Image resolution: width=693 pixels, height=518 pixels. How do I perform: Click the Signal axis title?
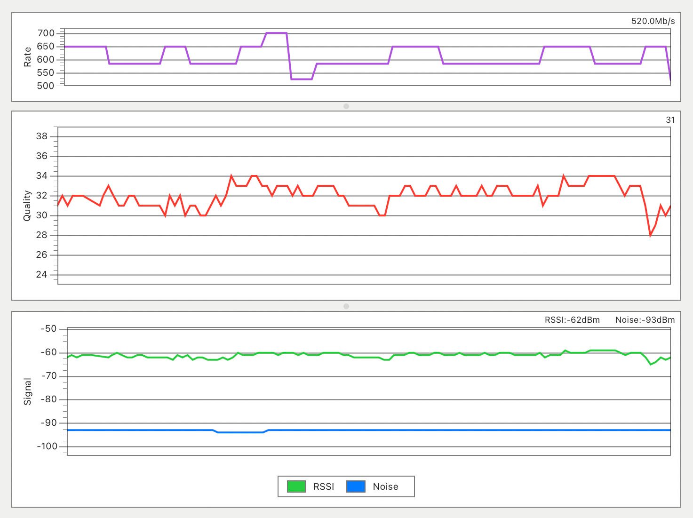tap(27, 391)
